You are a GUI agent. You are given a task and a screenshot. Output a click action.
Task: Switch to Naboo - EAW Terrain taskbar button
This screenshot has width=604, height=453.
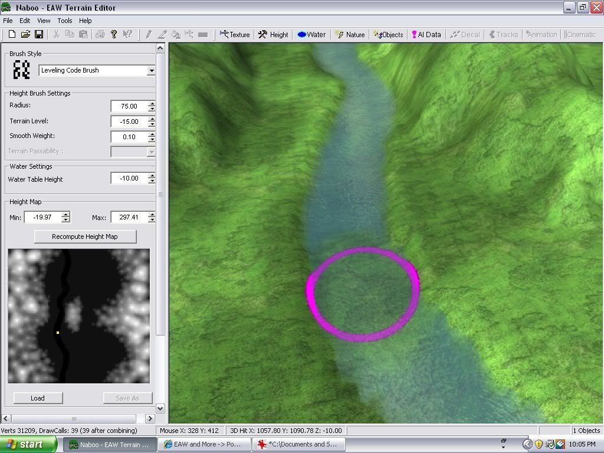click(x=110, y=445)
